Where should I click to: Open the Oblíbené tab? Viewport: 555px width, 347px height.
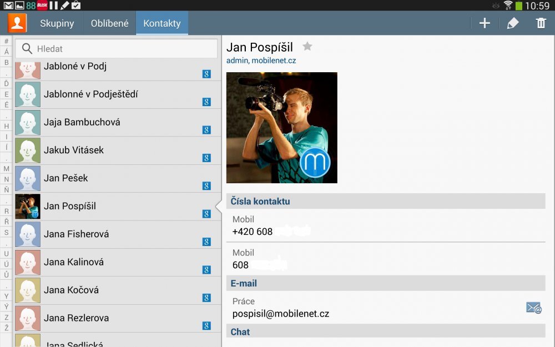click(110, 23)
